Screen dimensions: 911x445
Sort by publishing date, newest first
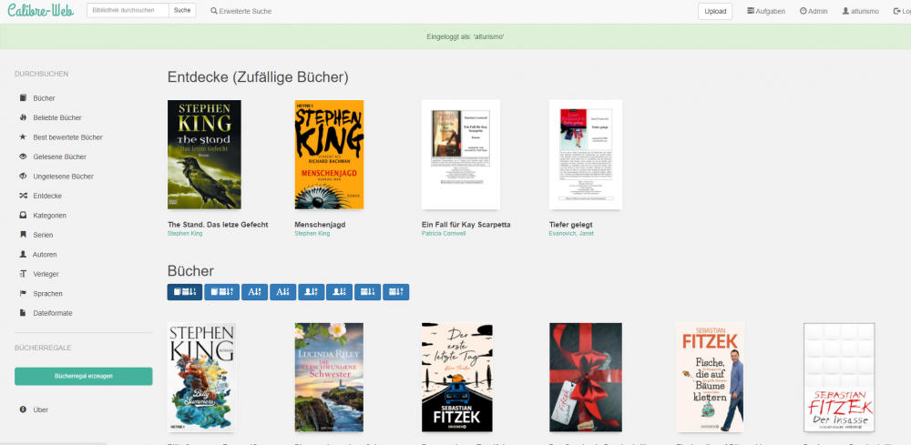click(368, 292)
